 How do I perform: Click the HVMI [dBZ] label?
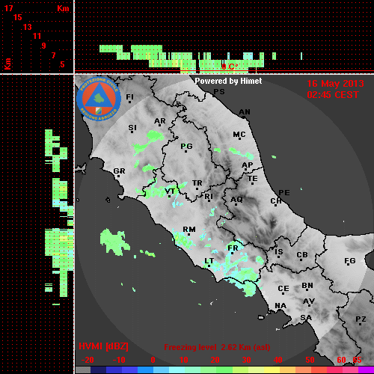103,346
